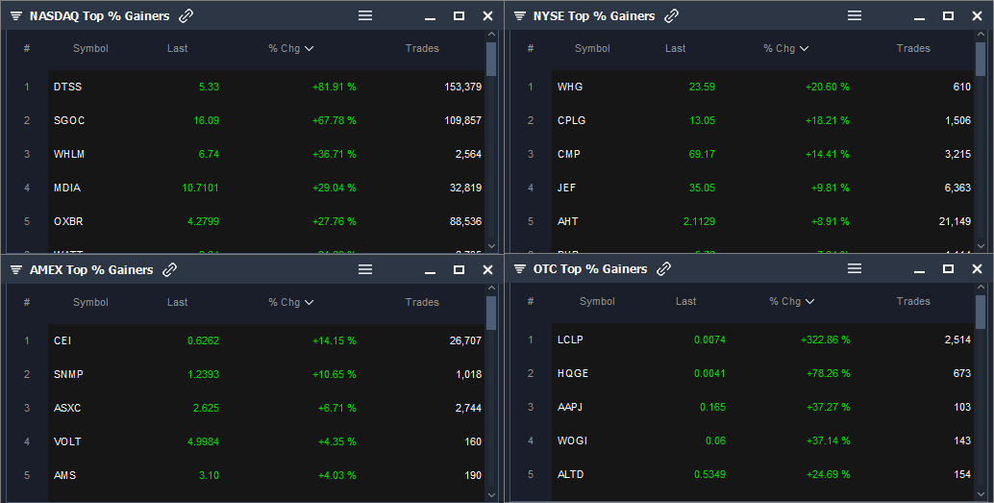Click scroll down arrow in NYSE panel
This screenshot has height=503, width=994.
pos(981,245)
